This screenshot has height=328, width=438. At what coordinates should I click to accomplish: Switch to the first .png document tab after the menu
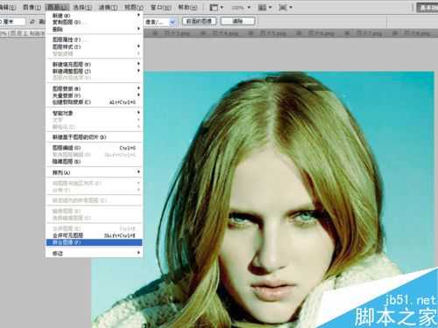tap(172, 33)
